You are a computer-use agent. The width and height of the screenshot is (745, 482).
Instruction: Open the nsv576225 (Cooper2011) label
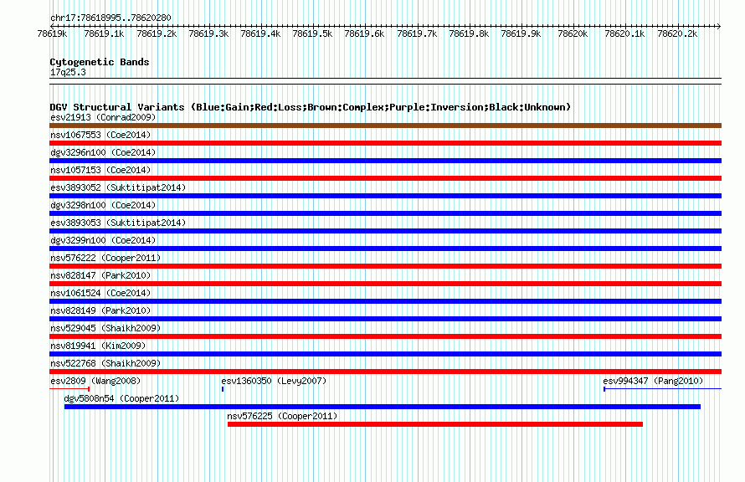[282, 416]
